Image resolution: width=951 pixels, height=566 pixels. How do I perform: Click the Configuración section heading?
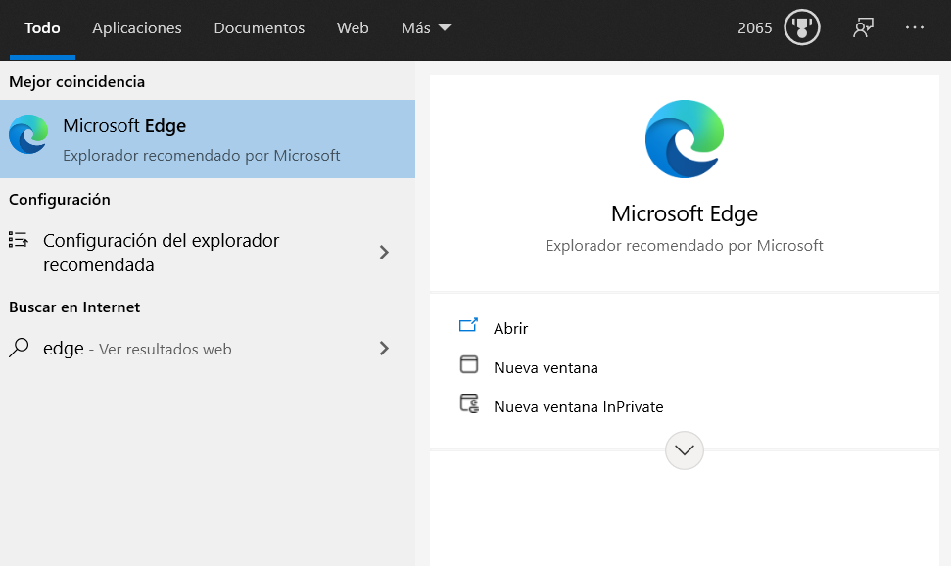[x=60, y=200]
